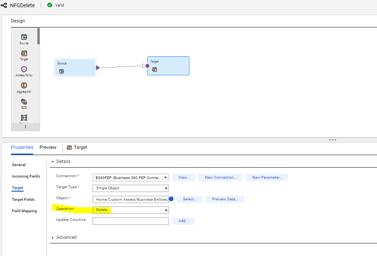Switch to the Properties tab
This screenshot has width=377, height=256.
(x=22, y=147)
